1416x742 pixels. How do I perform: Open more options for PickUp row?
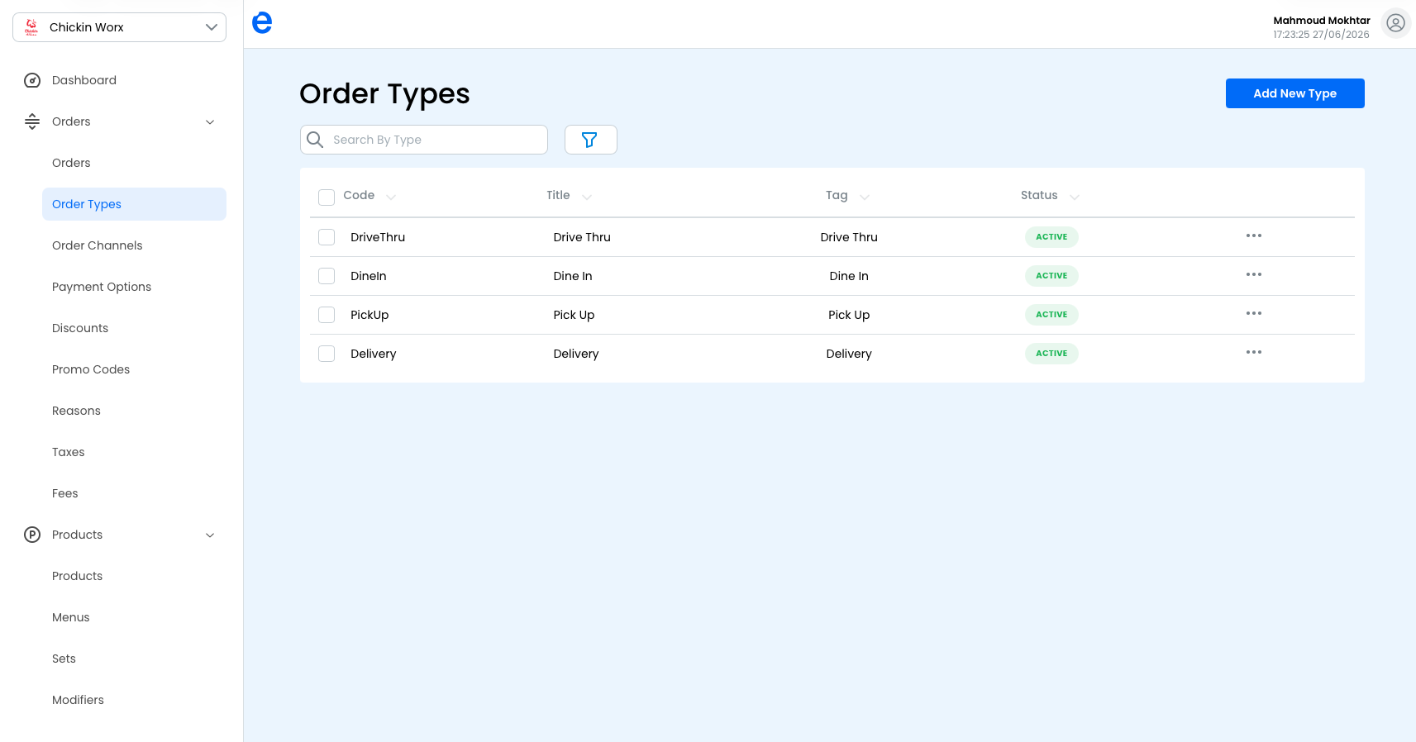point(1254,313)
